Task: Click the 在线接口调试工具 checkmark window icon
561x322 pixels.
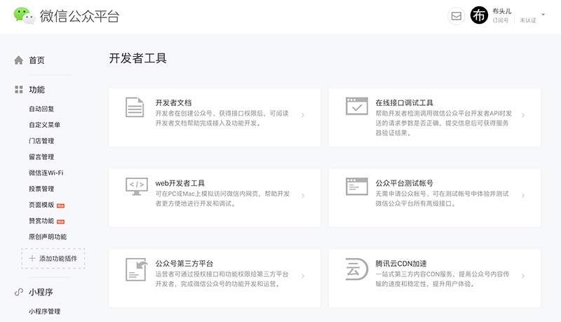Action: (x=357, y=106)
